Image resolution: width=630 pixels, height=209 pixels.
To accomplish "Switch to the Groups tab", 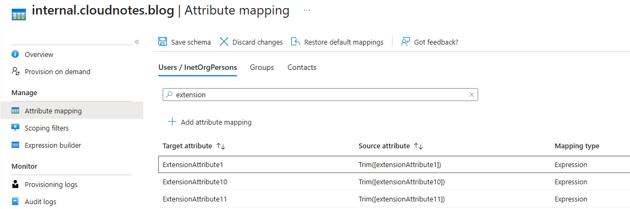I will coord(262,67).
